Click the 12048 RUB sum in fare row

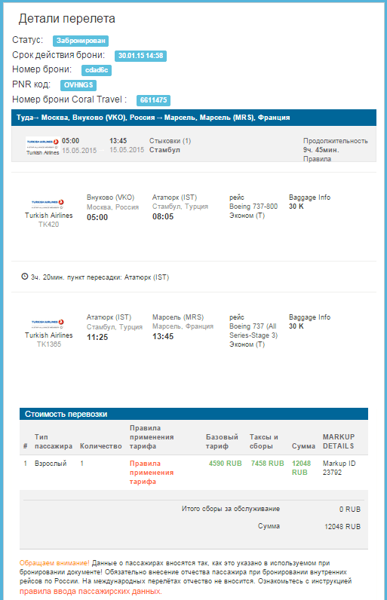coord(301,467)
